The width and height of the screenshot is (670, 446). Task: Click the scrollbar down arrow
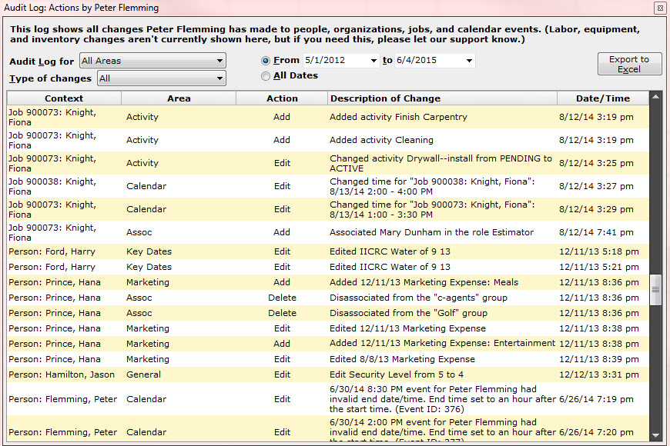click(x=655, y=436)
